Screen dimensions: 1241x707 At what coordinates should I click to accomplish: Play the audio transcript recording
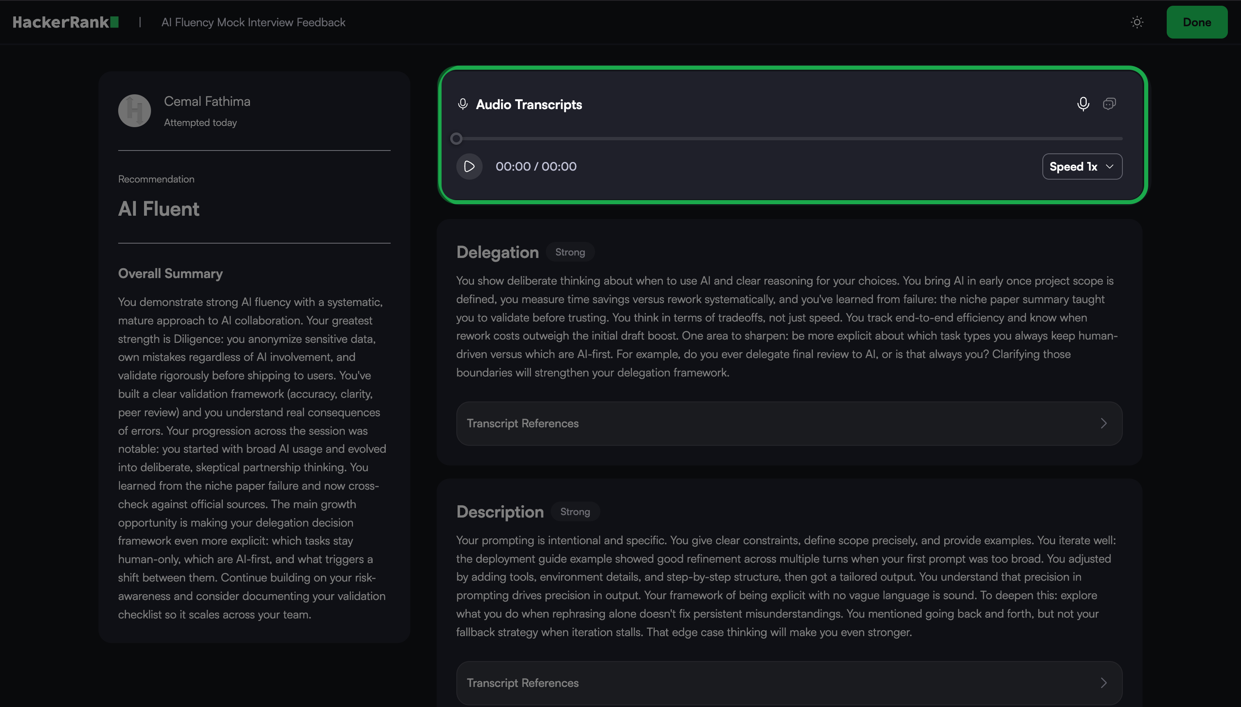469,166
